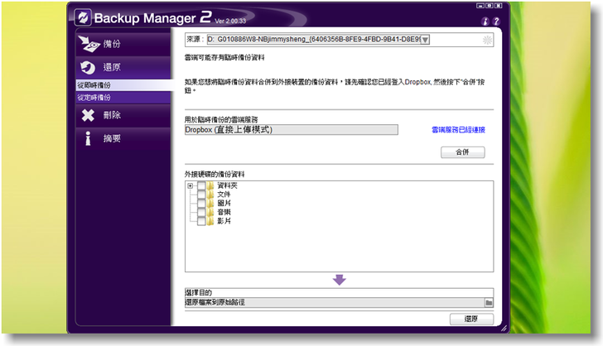Viewport: 603px width, 346px height.
Task: Open the info icon in title bar
Action: [485, 22]
